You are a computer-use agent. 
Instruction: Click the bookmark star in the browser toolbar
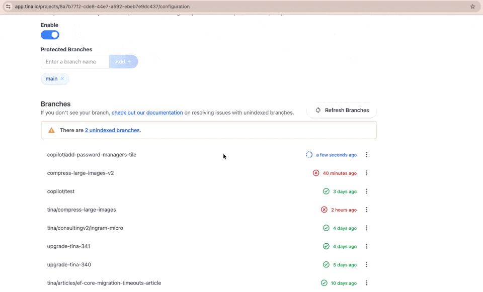(472, 7)
